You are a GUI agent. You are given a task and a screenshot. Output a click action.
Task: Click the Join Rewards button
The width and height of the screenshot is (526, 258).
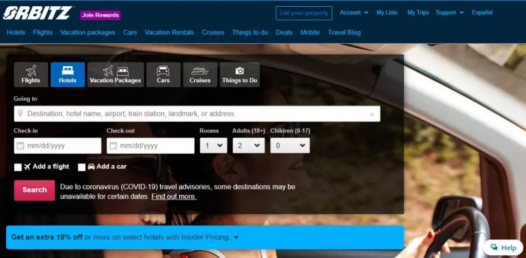pos(100,15)
